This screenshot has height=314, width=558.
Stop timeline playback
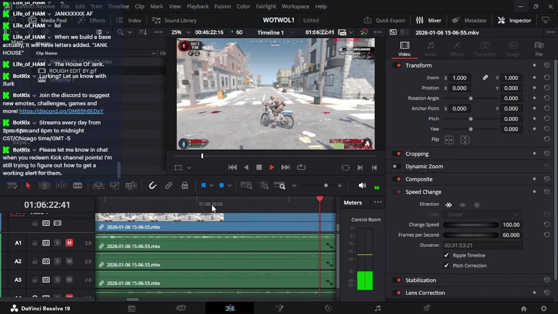[x=259, y=167]
